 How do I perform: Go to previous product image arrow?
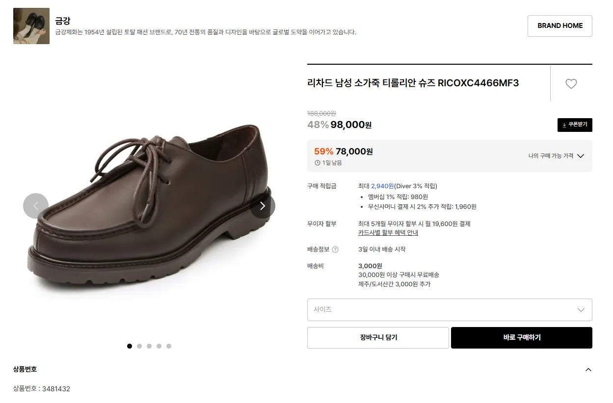pos(36,206)
